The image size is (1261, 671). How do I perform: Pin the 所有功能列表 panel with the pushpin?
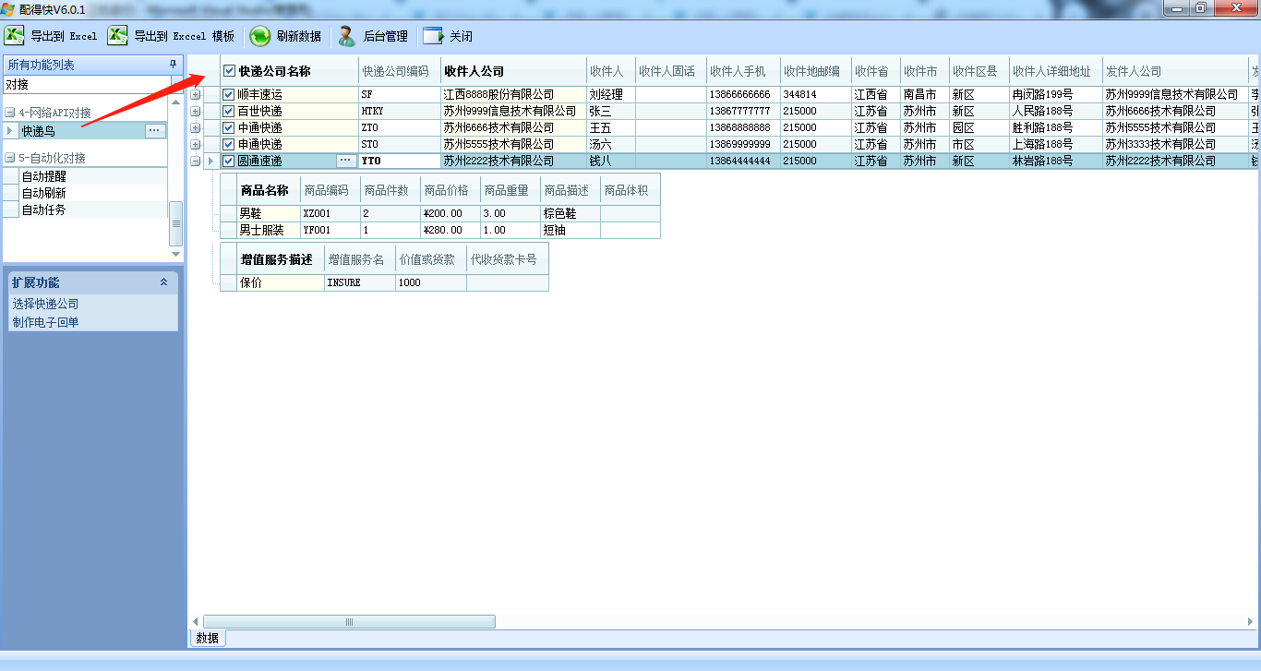coord(172,65)
